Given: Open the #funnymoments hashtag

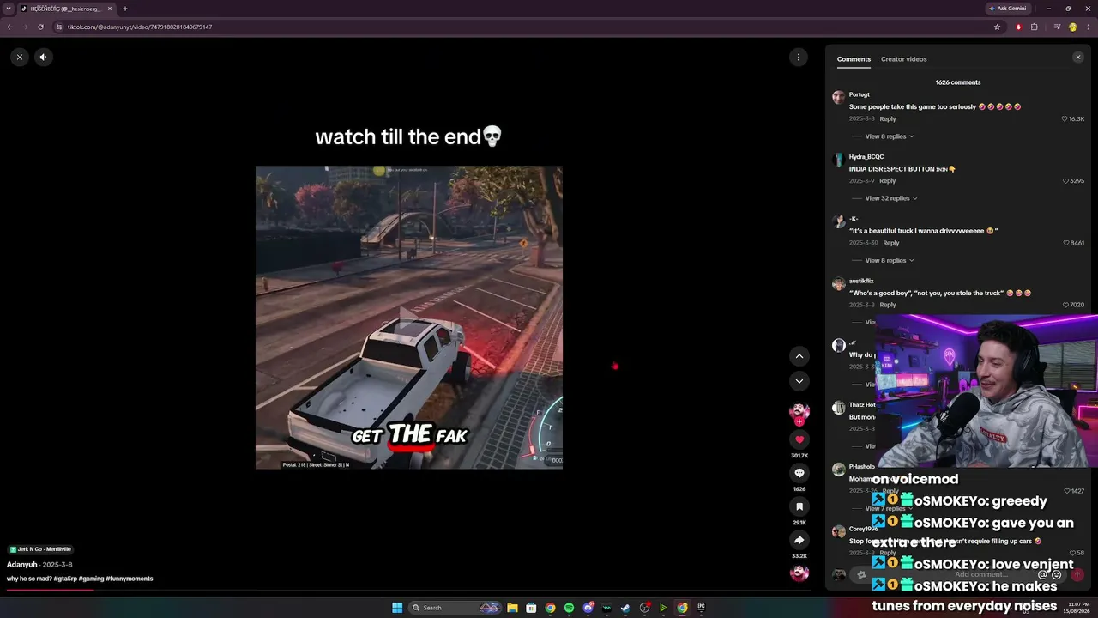Looking at the screenshot, I should pyautogui.click(x=130, y=579).
